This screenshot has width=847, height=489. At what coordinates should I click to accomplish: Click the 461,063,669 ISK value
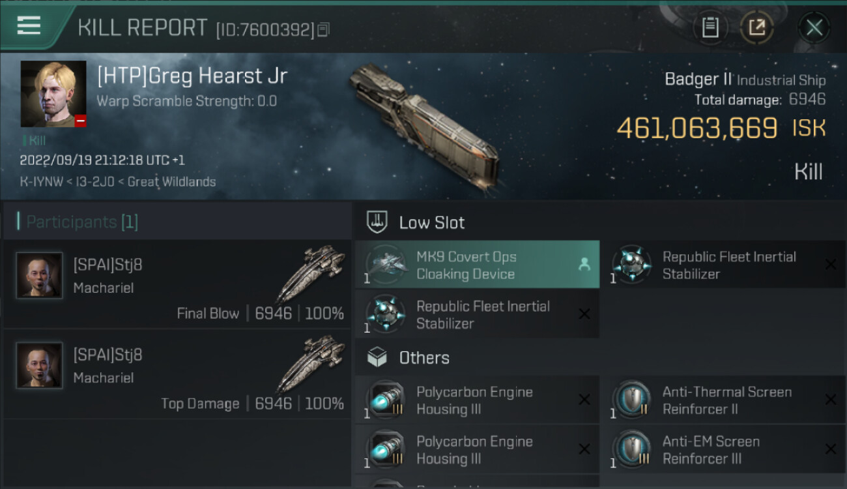(697, 128)
